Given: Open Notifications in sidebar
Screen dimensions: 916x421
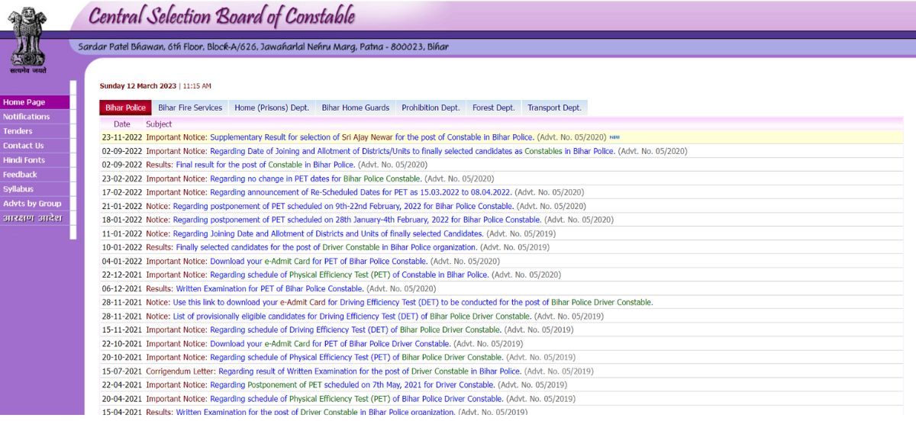Looking at the screenshot, I should 34,117.
